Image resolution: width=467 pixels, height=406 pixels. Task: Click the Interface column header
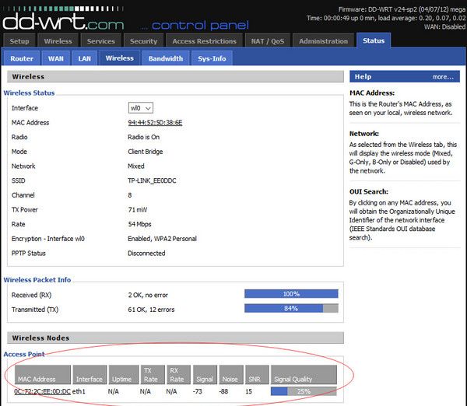[x=90, y=374]
